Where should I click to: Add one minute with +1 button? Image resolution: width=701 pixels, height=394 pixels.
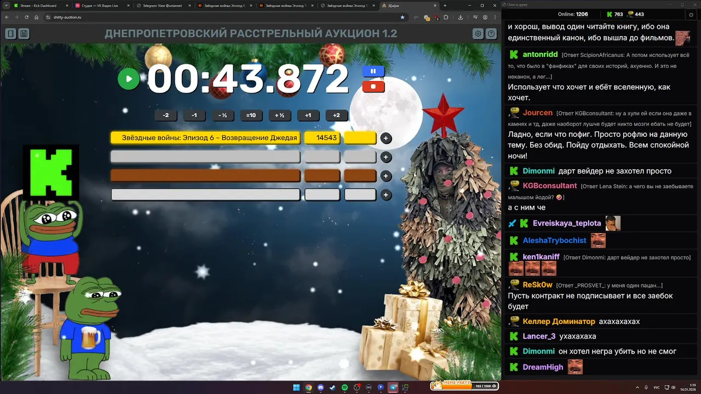tap(308, 115)
